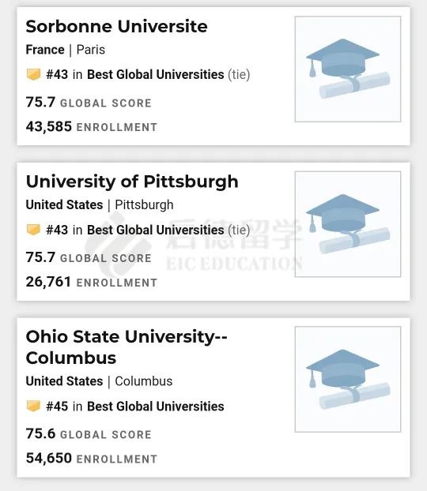This screenshot has width=427, height=491.
Task: Click the Ohio State University graduation cap image
Action: 348,379
